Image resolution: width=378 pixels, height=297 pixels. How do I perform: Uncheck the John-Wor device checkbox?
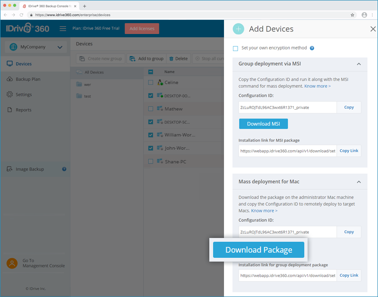[151, 148]
